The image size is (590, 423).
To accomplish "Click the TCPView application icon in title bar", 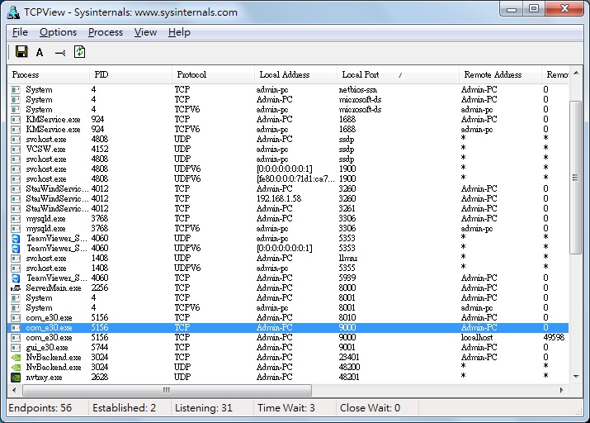I will (x=13, y=12).
